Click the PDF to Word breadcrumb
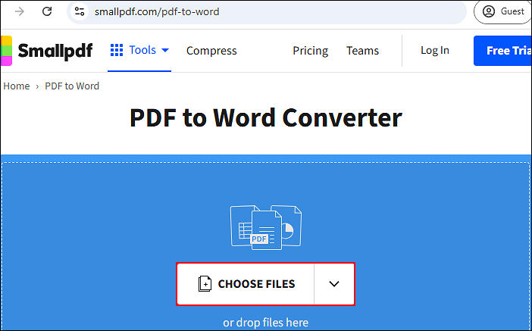532x331 pixels. tap(72, 86)
